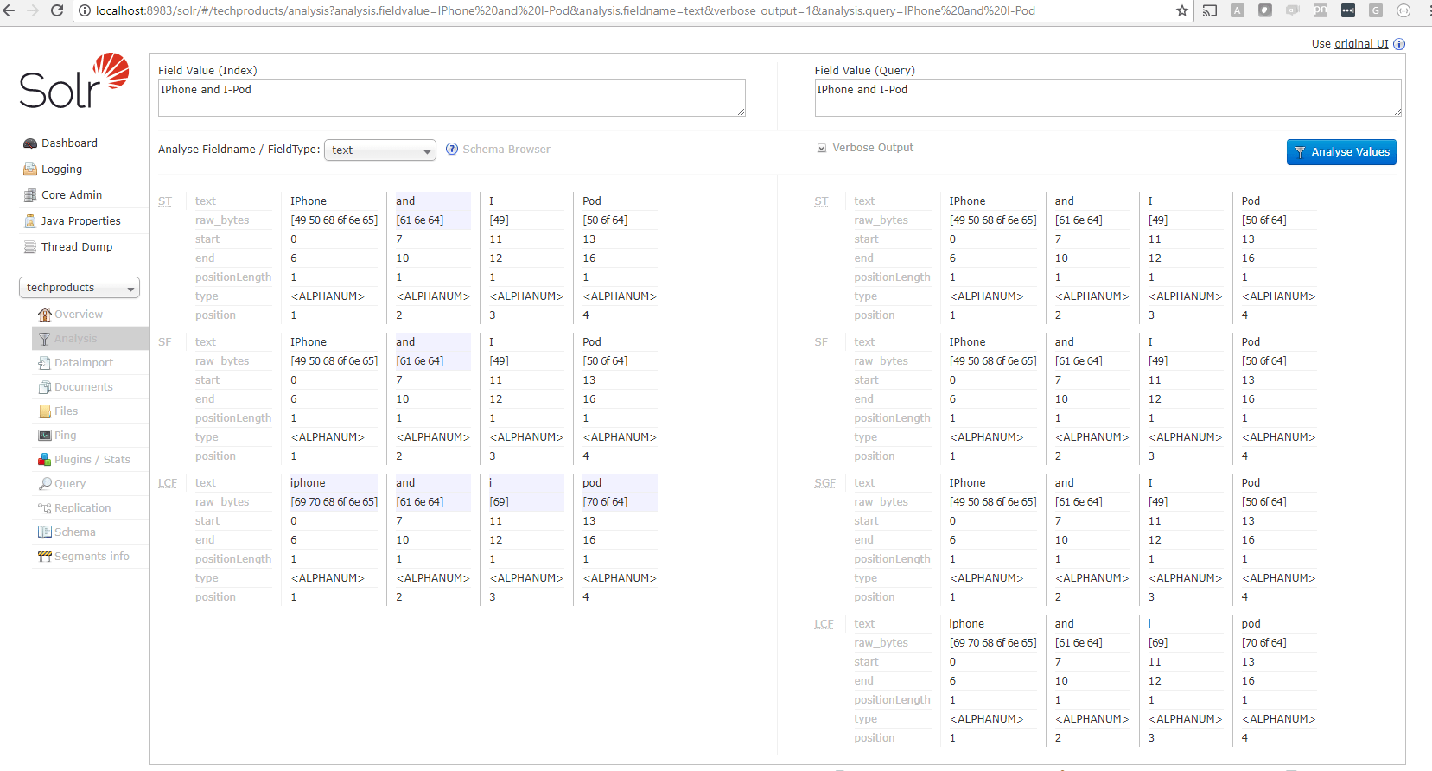1432x771 pixels.
Task: Click the Java Properties icon
Action: [x=30, y=221]
